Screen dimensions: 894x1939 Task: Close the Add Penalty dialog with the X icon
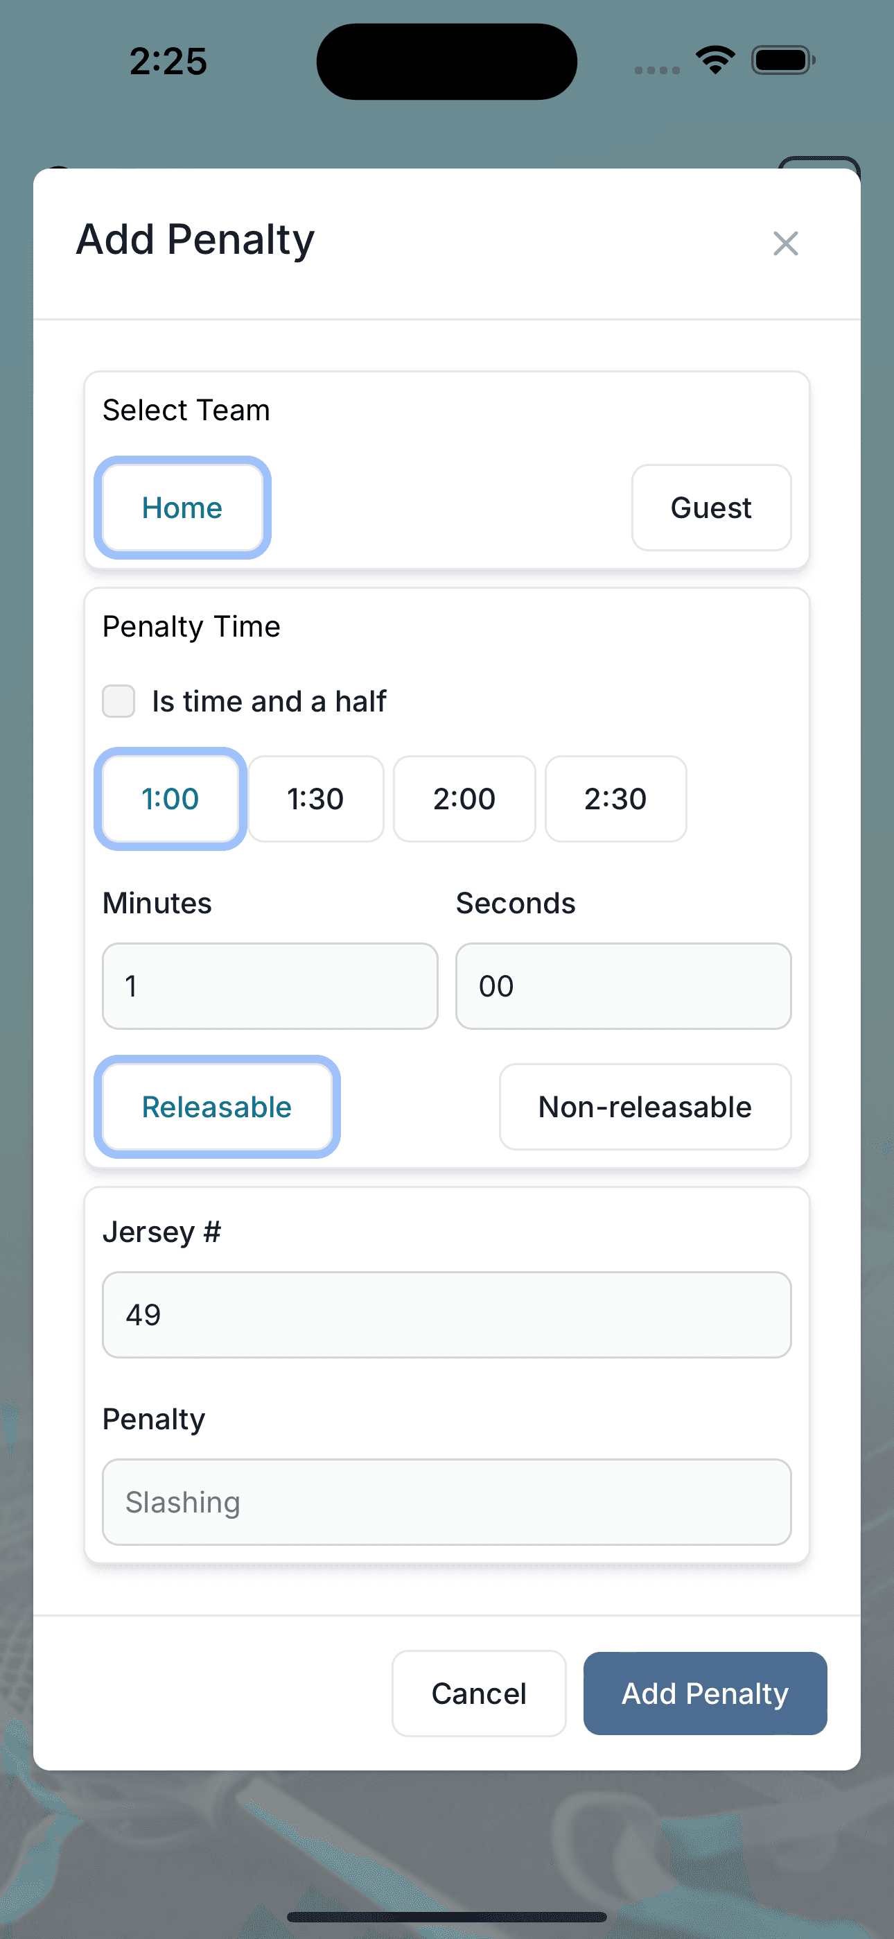785,243
